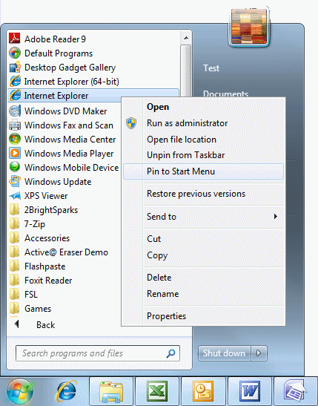
Task: Click the Start orb on the taskbar
Action: [20, 391]
